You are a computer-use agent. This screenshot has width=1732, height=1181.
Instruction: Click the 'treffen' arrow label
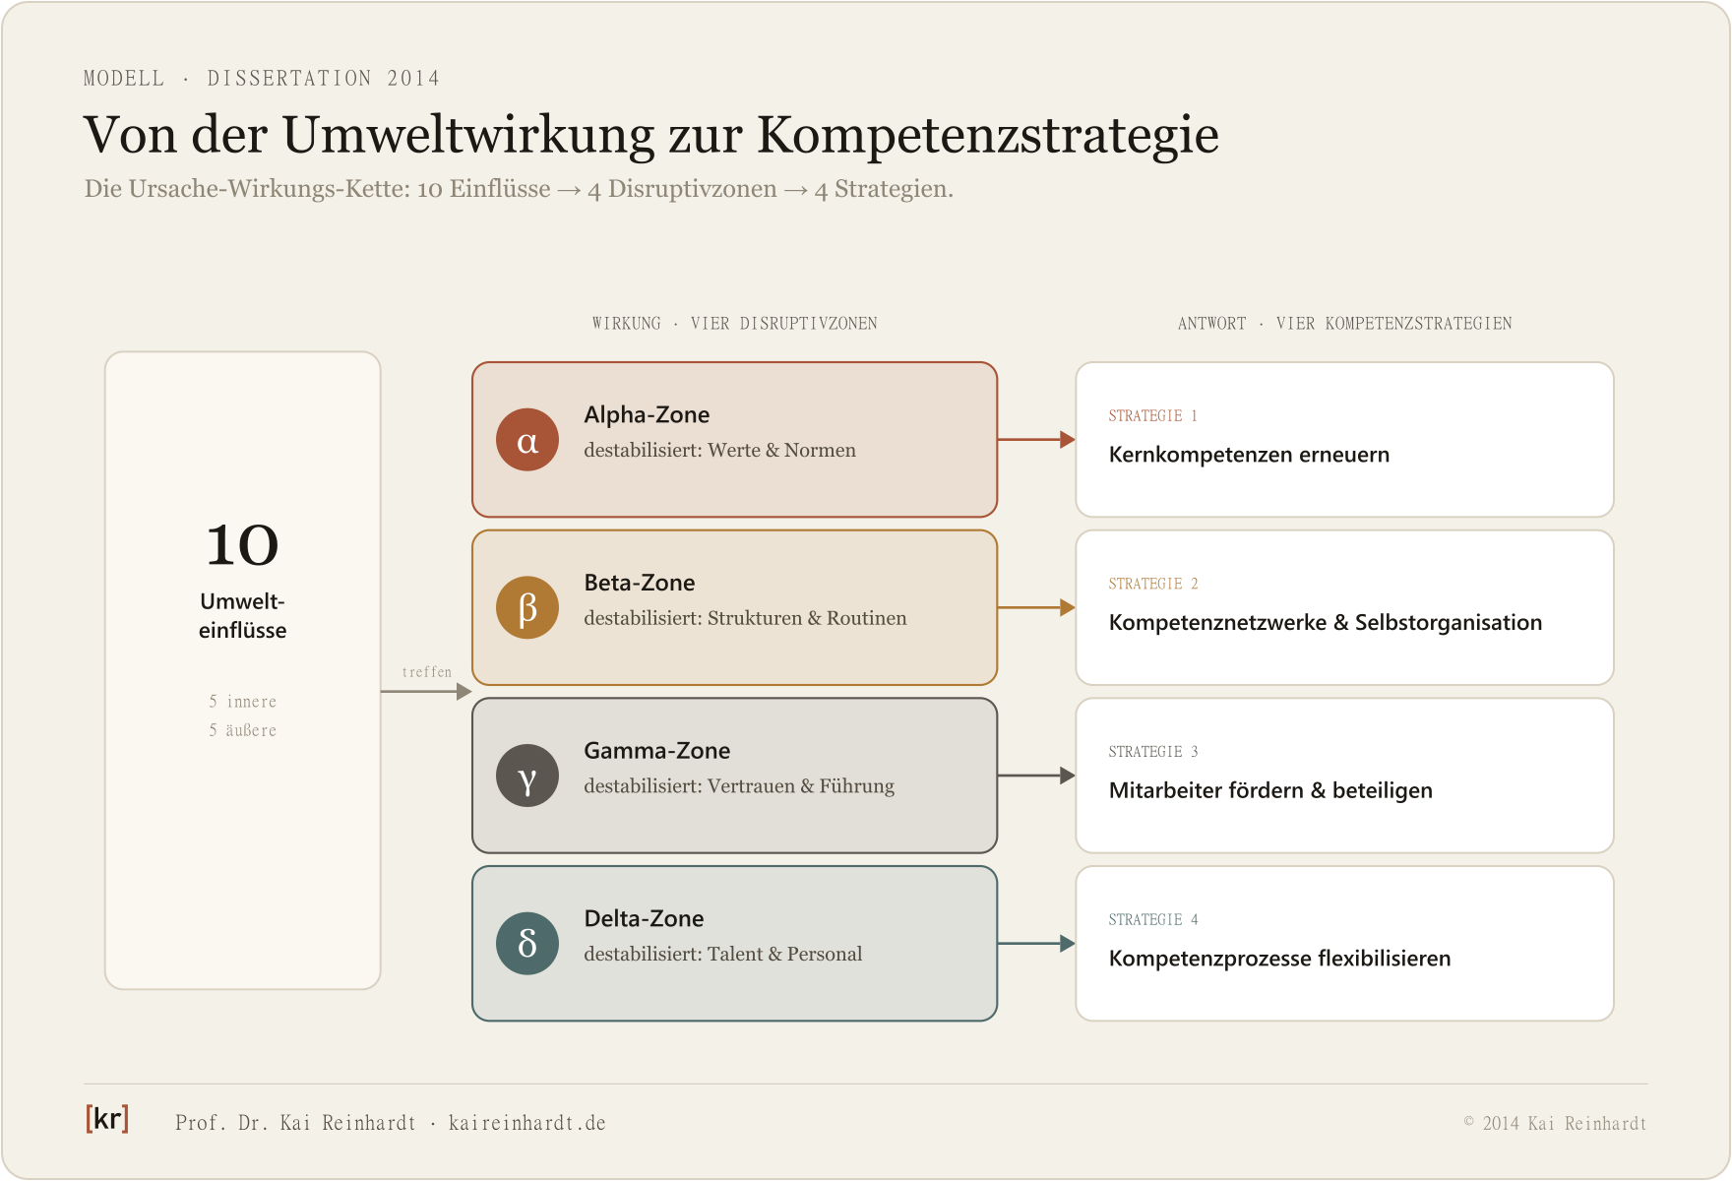coord(427,672)
